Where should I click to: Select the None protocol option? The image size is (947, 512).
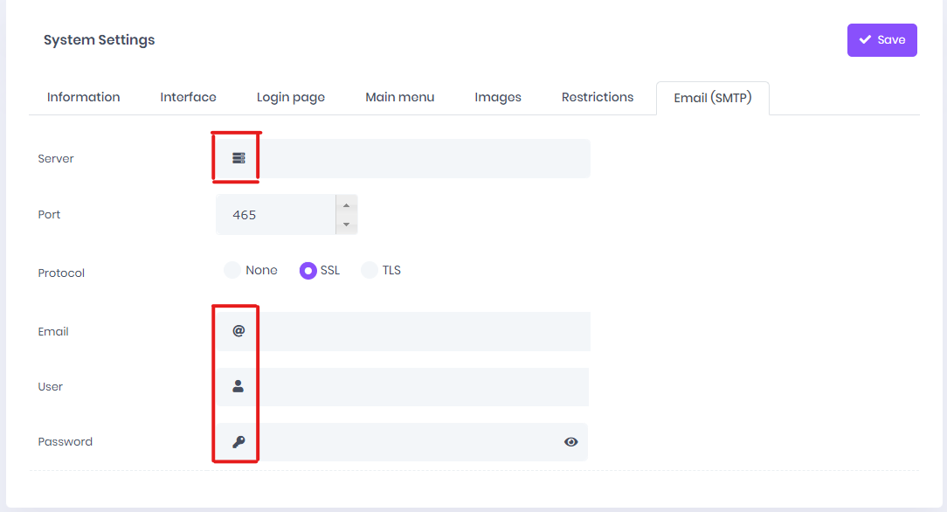pyautogui.click(x=232, y=270)
